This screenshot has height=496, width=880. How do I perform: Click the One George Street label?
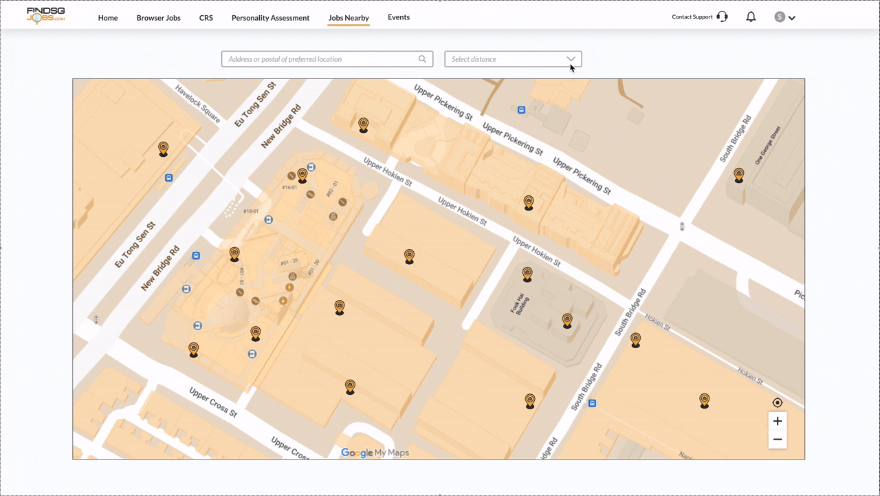click(x=768, y=145)
